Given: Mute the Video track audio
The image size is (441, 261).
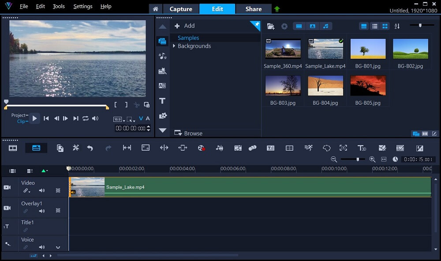Looking at the screenshot, I should (x=41, y=190).
